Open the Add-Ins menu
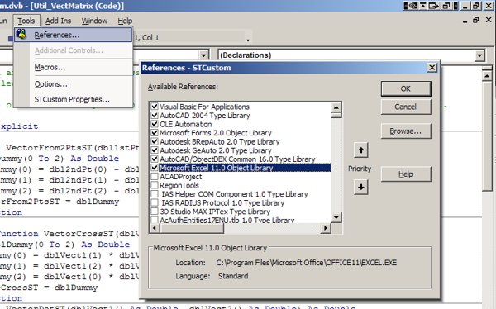Screen dimensions: 496x309 click(x=58, y=21)
